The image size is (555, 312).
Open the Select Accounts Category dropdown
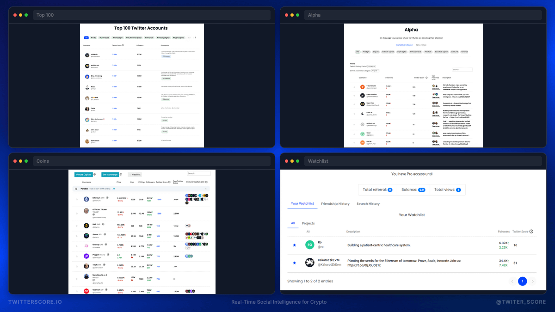point(376,71)
